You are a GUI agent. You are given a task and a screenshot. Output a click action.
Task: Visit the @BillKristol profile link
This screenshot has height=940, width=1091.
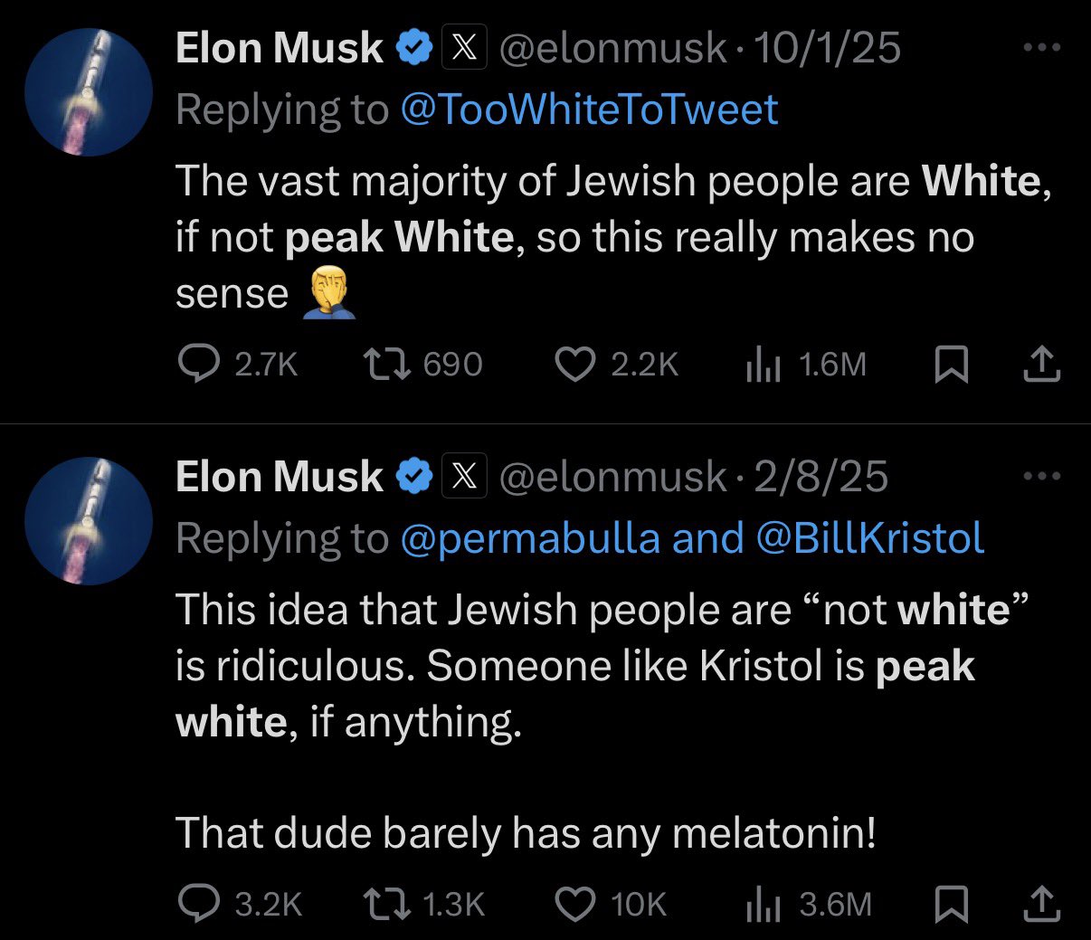868,538
